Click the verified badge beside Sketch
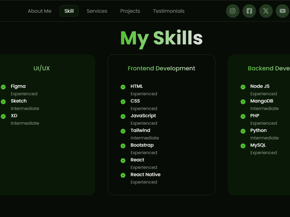Image resolution: width=290 pixels, height=217 pixels. point(3,102)
